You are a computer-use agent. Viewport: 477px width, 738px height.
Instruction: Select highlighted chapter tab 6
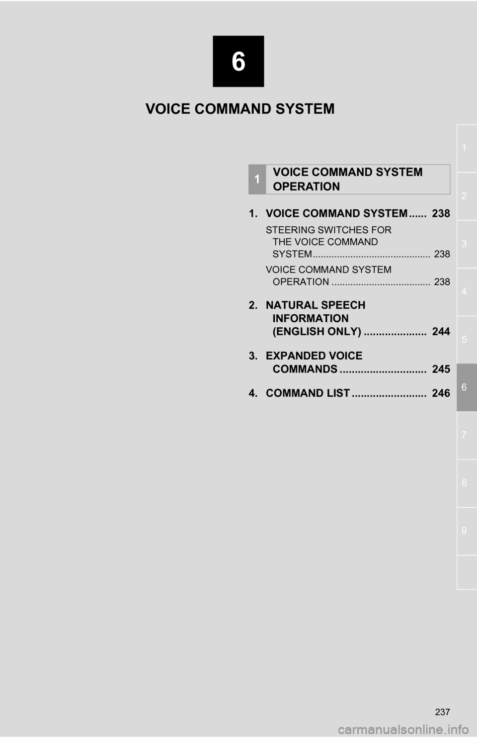pos(467,387)
